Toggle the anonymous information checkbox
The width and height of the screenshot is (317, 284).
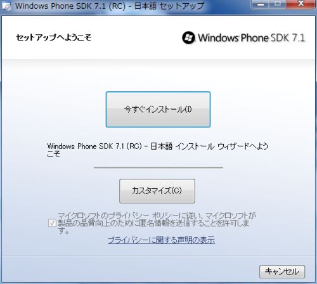point(52,223)
